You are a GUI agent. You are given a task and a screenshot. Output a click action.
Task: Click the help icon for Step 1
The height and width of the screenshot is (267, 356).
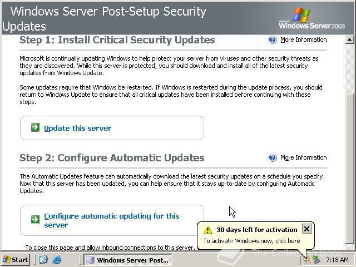click(x=273, y=39)
